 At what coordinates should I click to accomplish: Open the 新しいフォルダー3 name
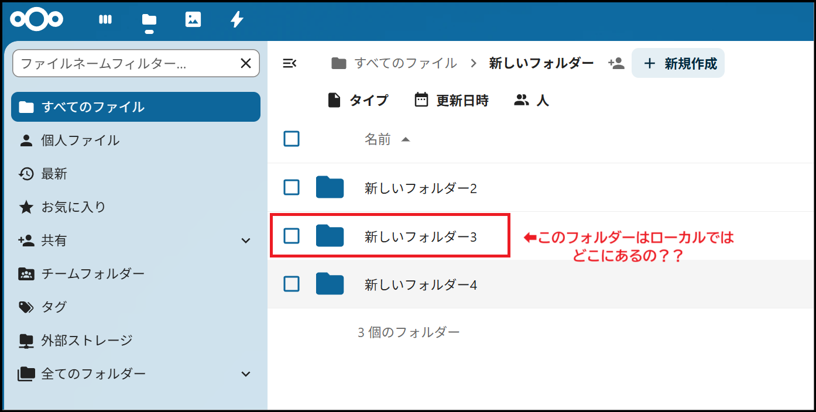[x=420, y=237]
